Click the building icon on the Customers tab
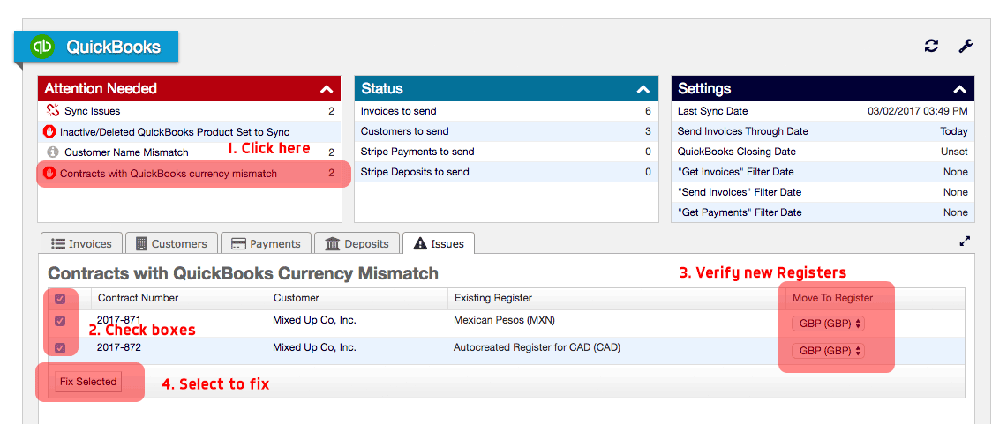Screen dimensions: 1007x424 click(141, 244)
